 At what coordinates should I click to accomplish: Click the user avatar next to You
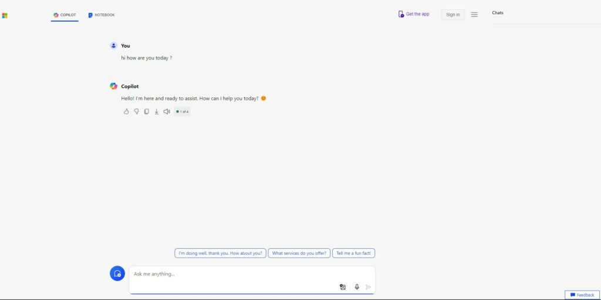(x=113, y=46)
